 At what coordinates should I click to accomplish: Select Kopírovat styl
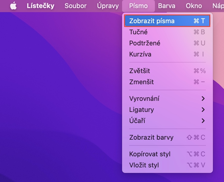coord(150,154)
